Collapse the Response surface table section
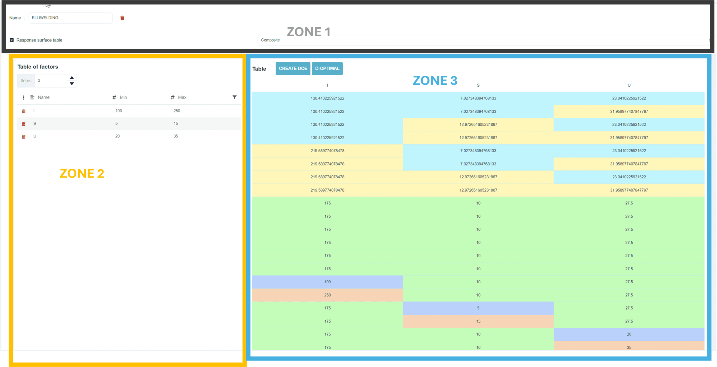The width and height of the screenshot is (717, 367). point(12,40)
